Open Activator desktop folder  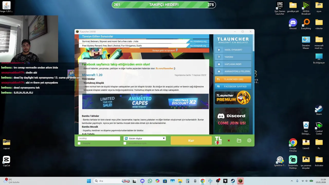coord(319,161)
